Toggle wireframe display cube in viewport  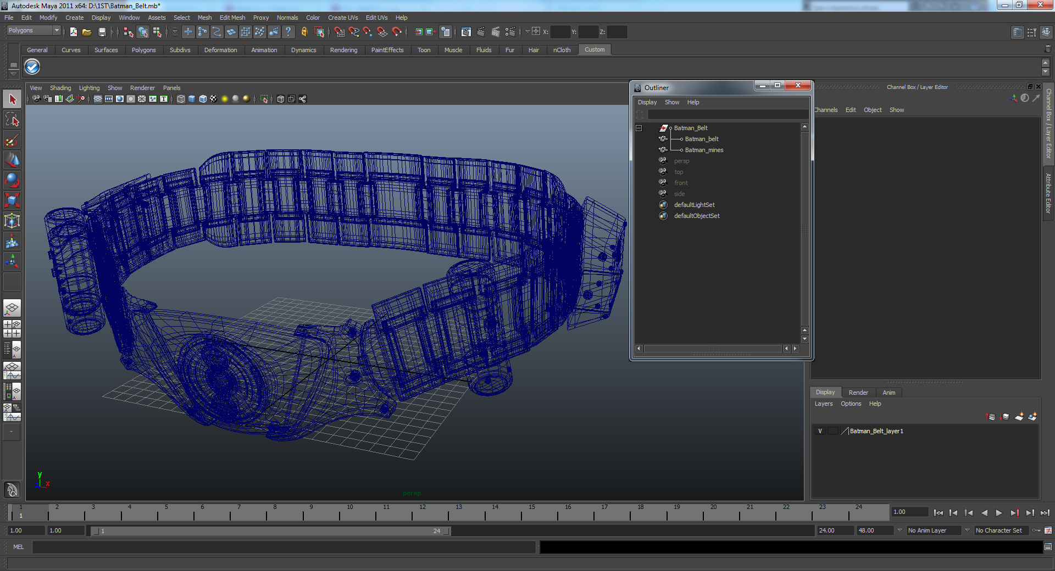tap(181, 99)
